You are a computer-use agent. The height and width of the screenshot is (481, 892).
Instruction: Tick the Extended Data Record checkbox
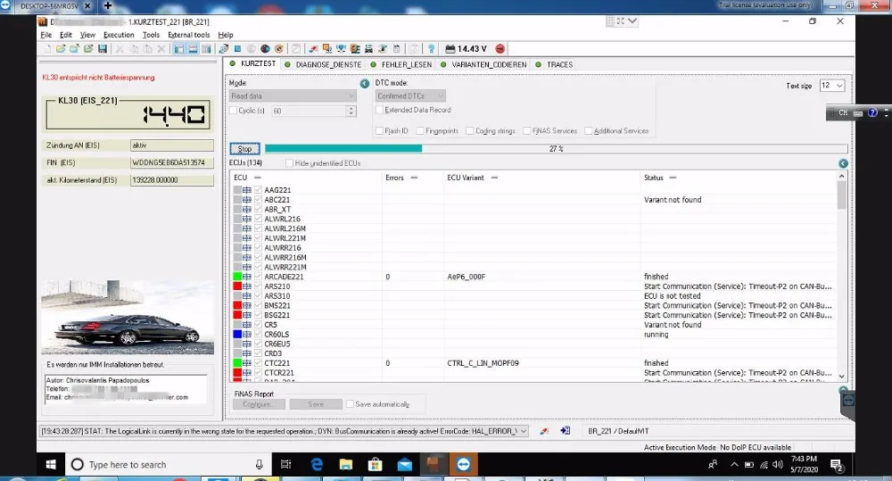tap(379, 110)
